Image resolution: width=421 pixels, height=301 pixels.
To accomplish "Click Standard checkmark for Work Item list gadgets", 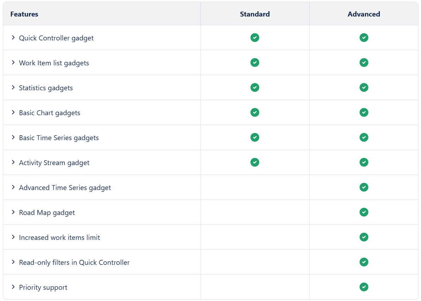I will coord(255,63).
